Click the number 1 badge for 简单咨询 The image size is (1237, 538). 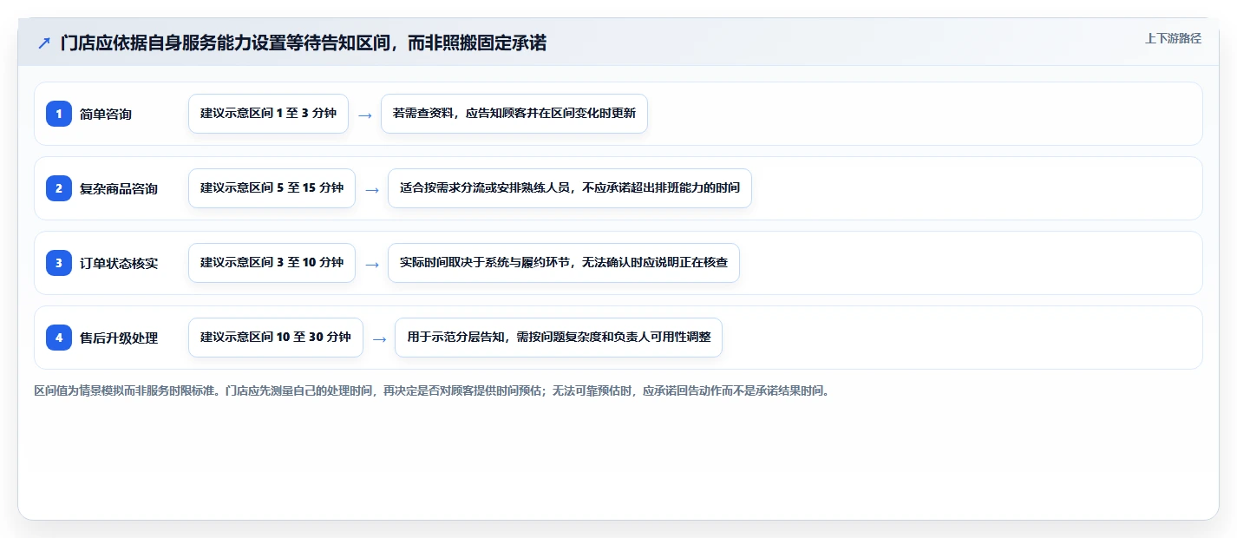pos(59,114)
